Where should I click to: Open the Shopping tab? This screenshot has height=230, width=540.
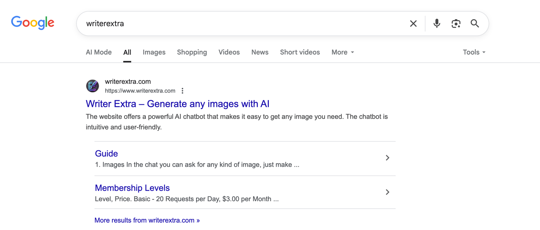point(192,52)
